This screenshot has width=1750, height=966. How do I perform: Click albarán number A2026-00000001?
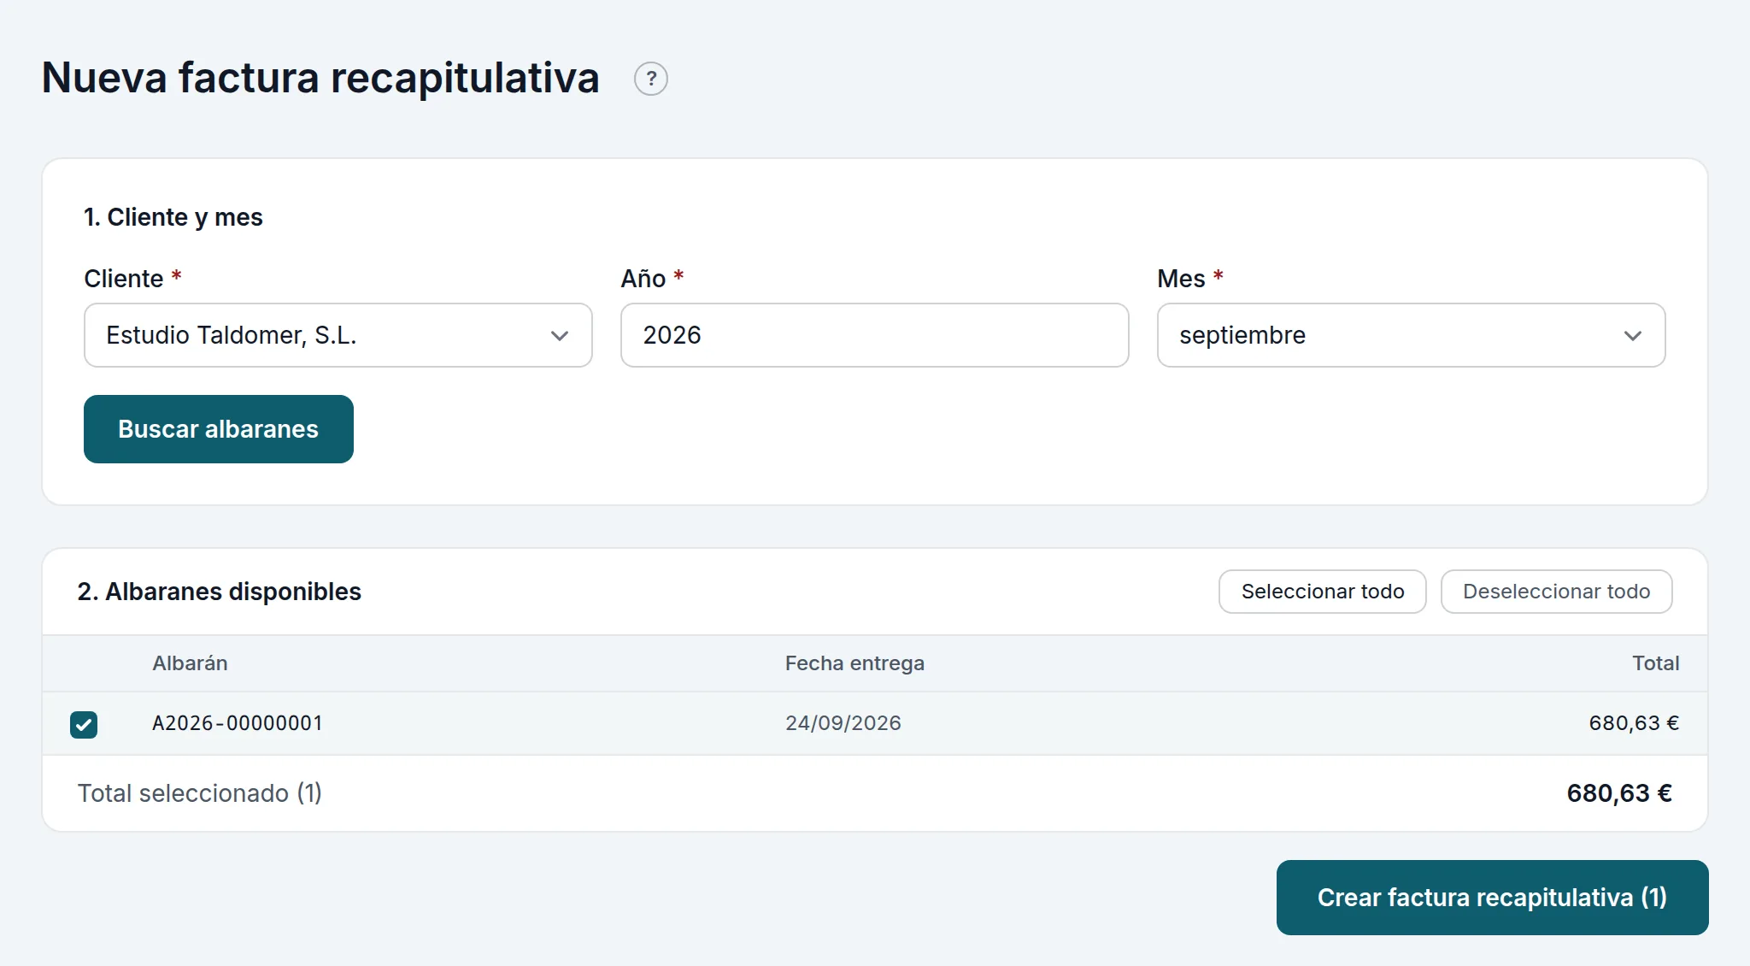pos(237,723)
